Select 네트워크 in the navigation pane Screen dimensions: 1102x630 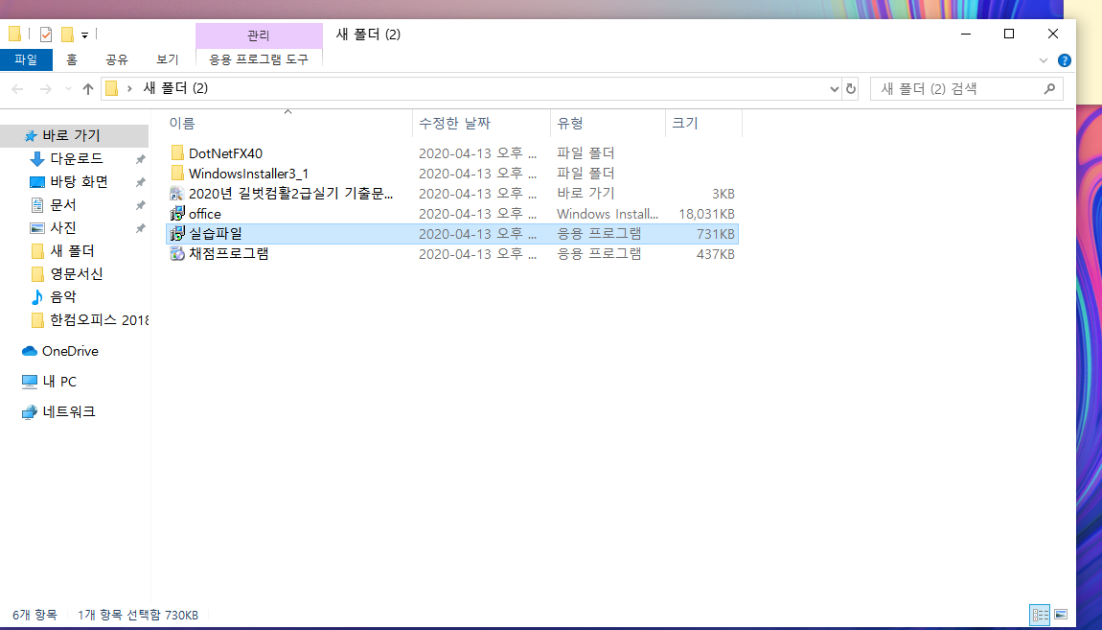pyautogui.click(x=68, y=412)
